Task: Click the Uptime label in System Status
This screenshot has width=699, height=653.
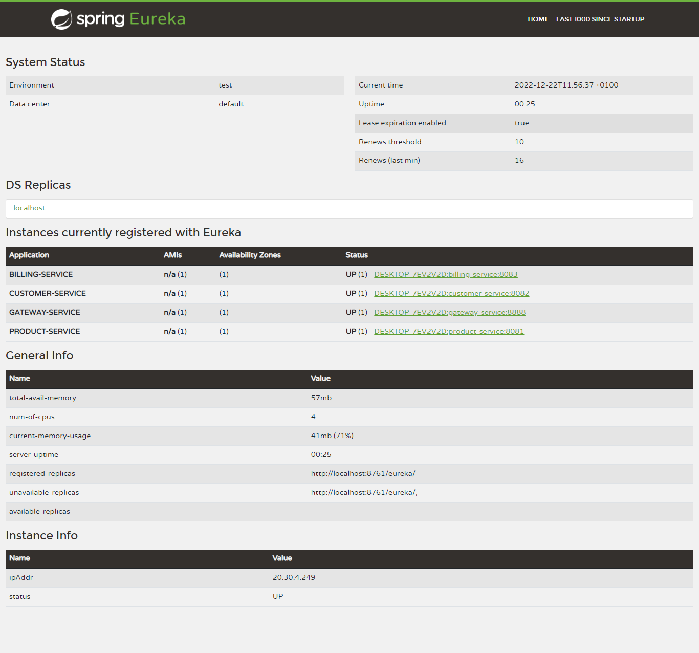Action: pos(372,104)
